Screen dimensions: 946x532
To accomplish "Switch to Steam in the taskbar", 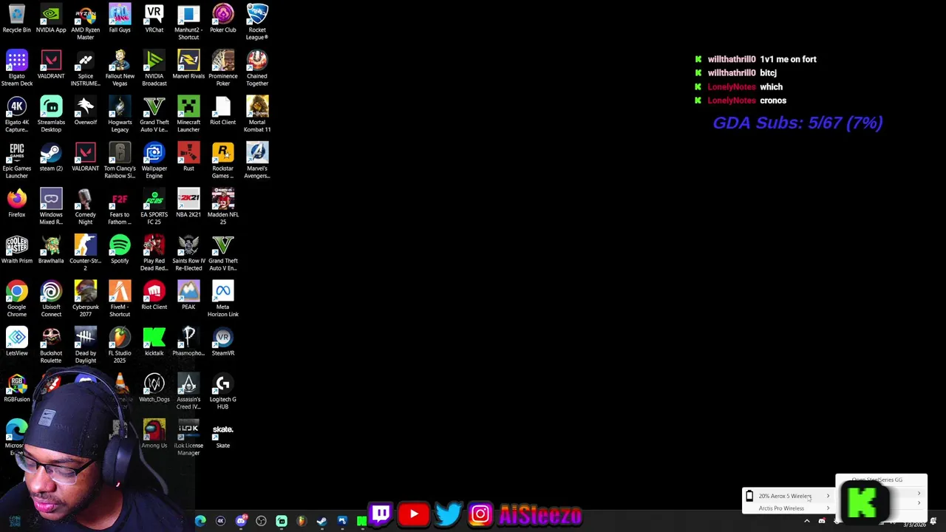I will tap(321, 521).
